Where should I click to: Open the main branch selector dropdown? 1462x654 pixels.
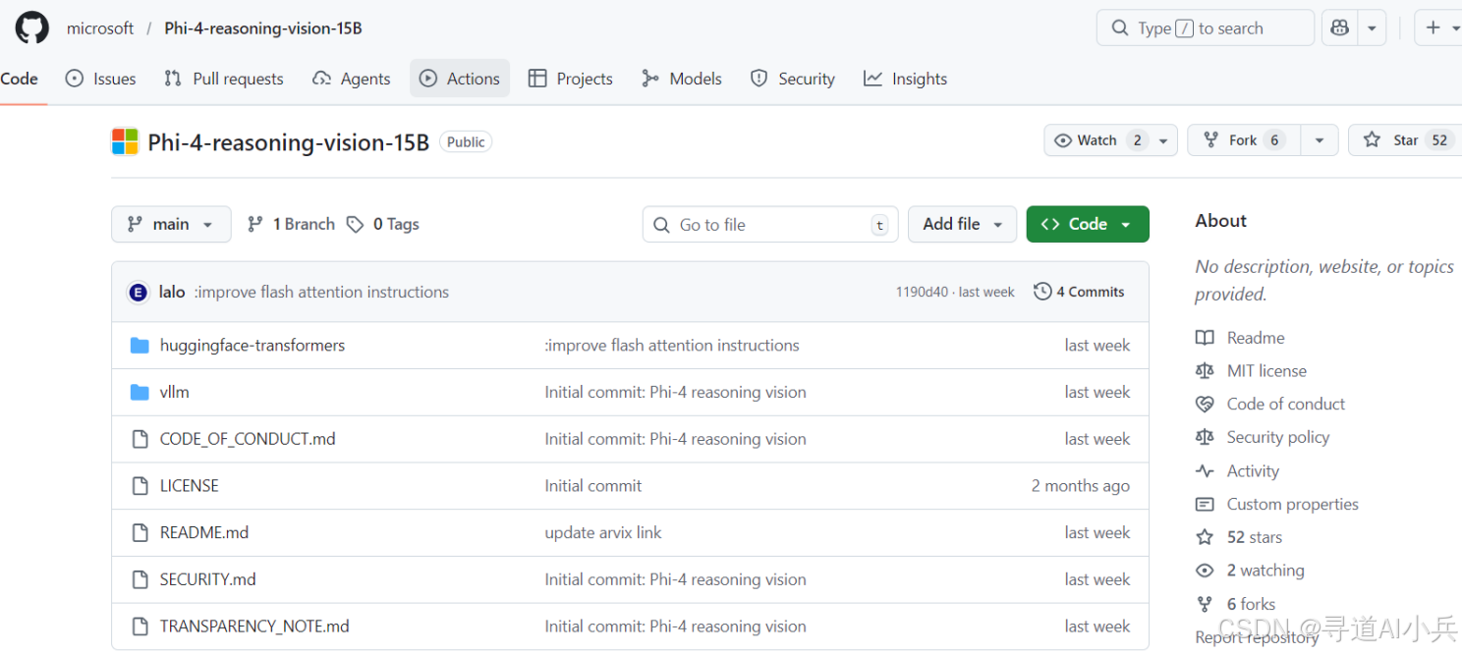coord(171,224)
